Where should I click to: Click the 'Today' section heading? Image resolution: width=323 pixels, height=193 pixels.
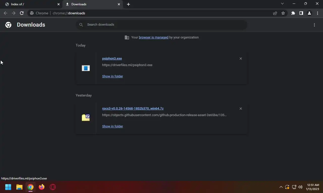click(80, 45)
